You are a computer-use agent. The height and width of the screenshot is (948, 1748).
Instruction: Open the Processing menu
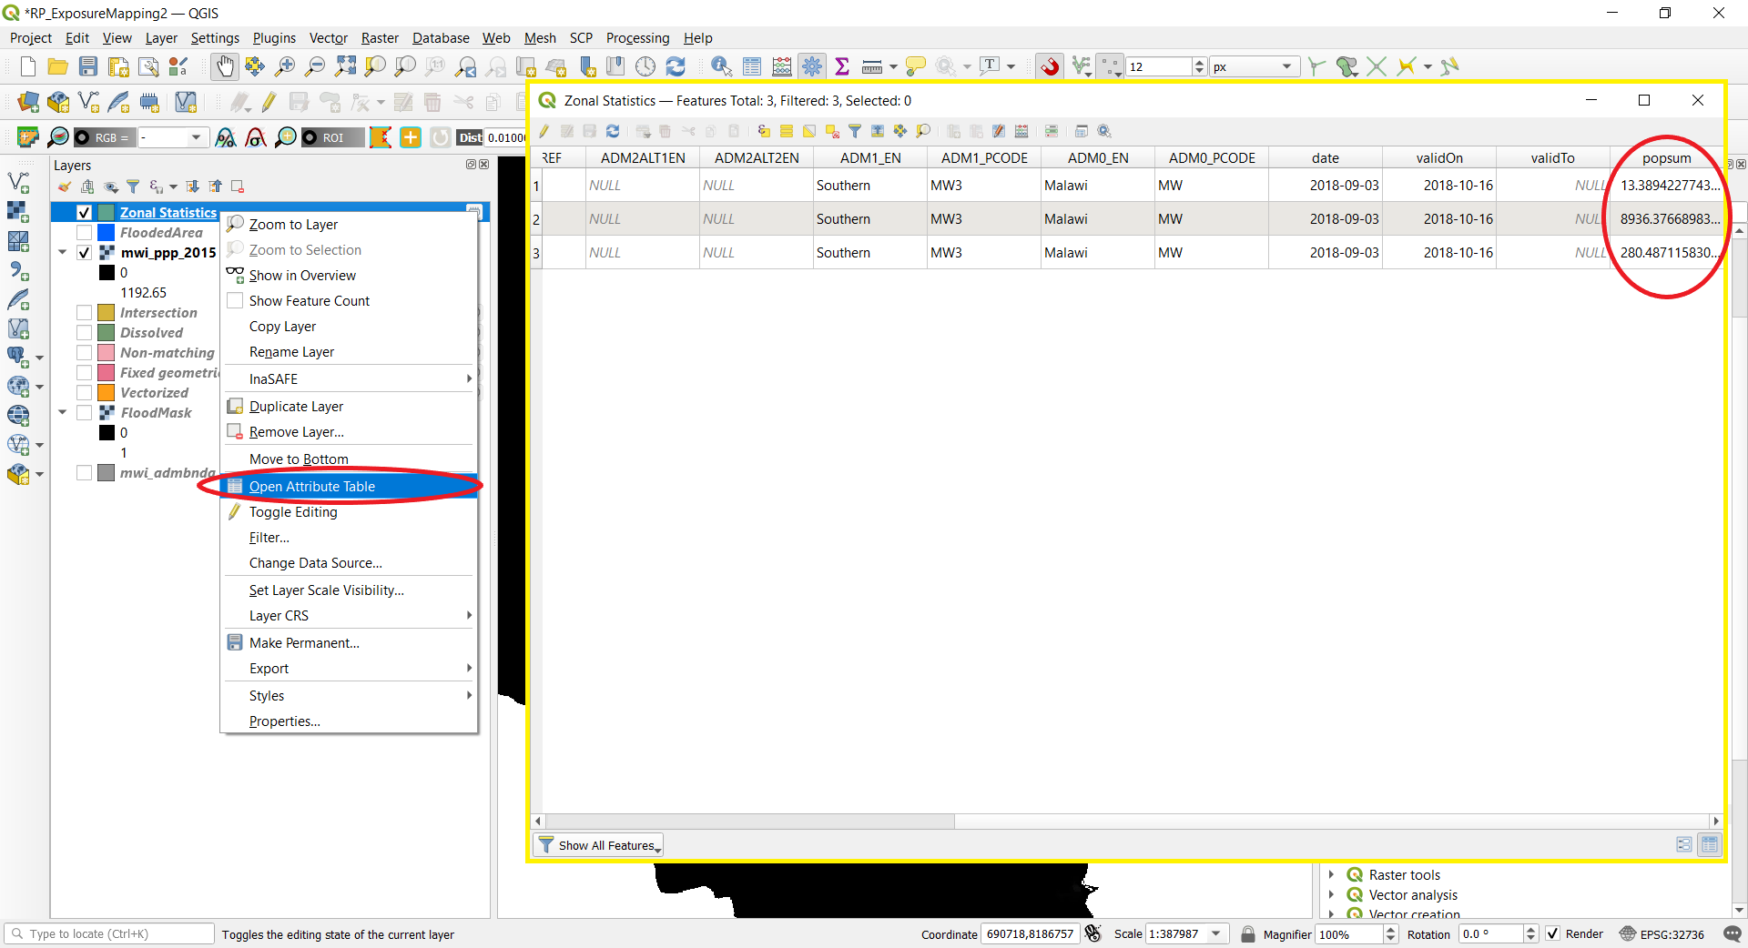pos(636,37)
